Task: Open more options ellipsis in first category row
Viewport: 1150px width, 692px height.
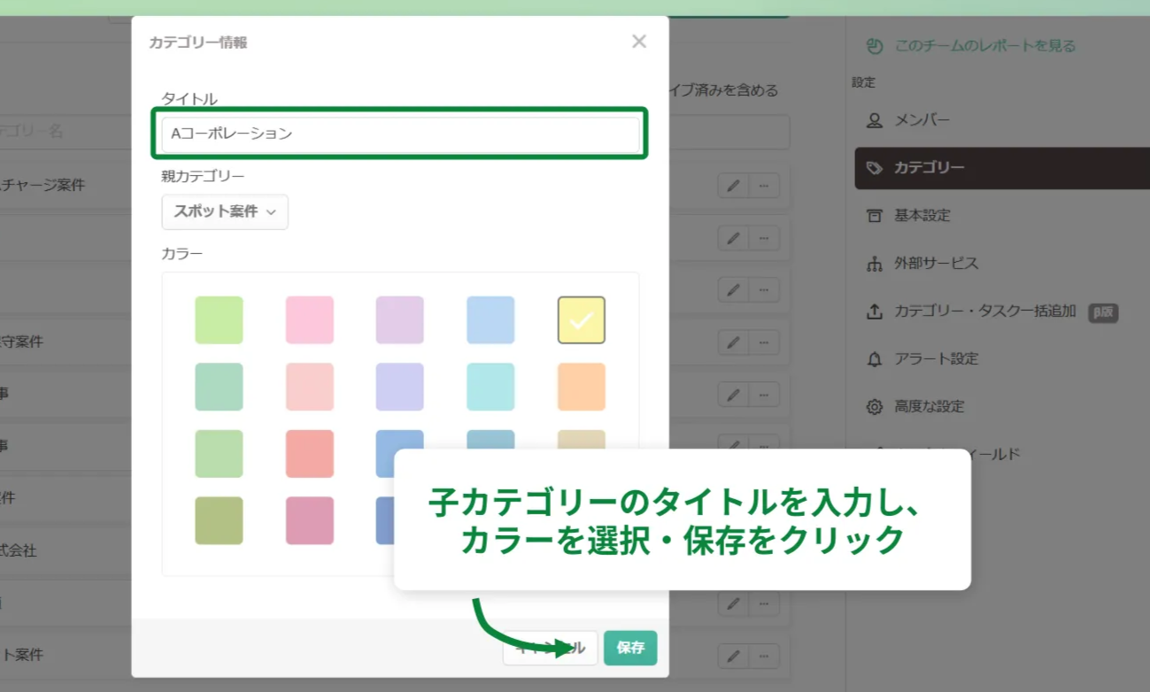Action: pyautogui.click(x=764, y=186)
